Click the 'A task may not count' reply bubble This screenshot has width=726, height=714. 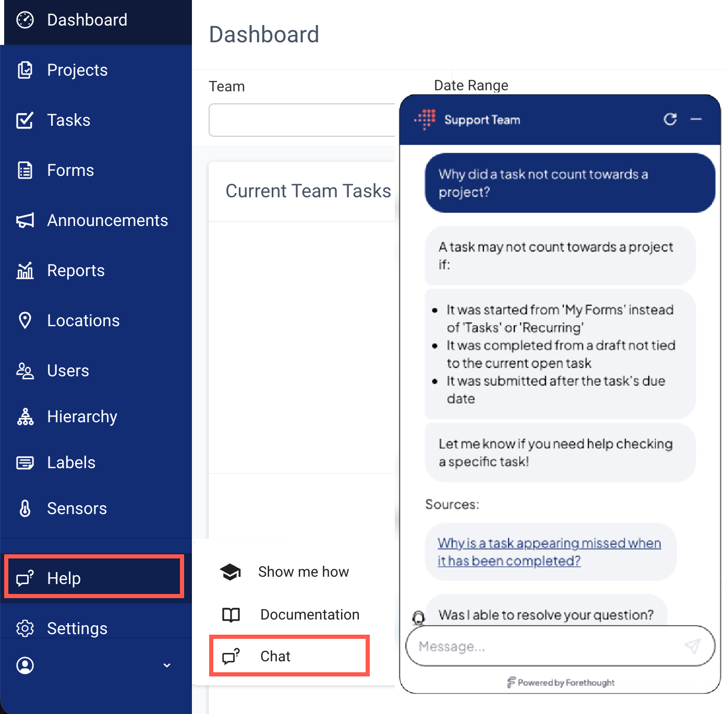click(560, 255)
